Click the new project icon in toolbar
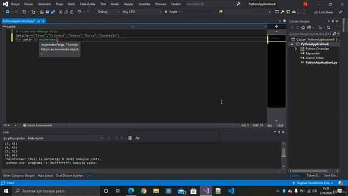This screenshot has width=348, height=196. coord(24,12)
